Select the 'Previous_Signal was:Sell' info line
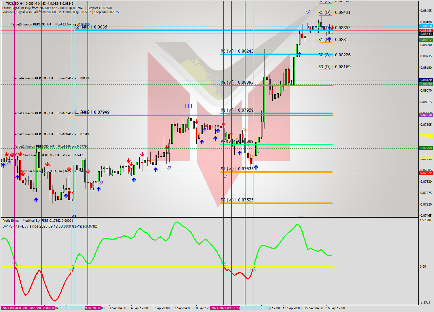 click(x=60, y=12)
